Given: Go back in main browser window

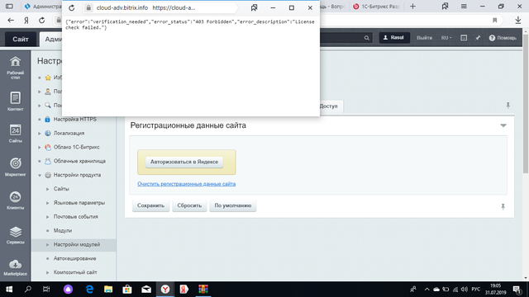Looking at the screenshot, I should coord(11,21).
